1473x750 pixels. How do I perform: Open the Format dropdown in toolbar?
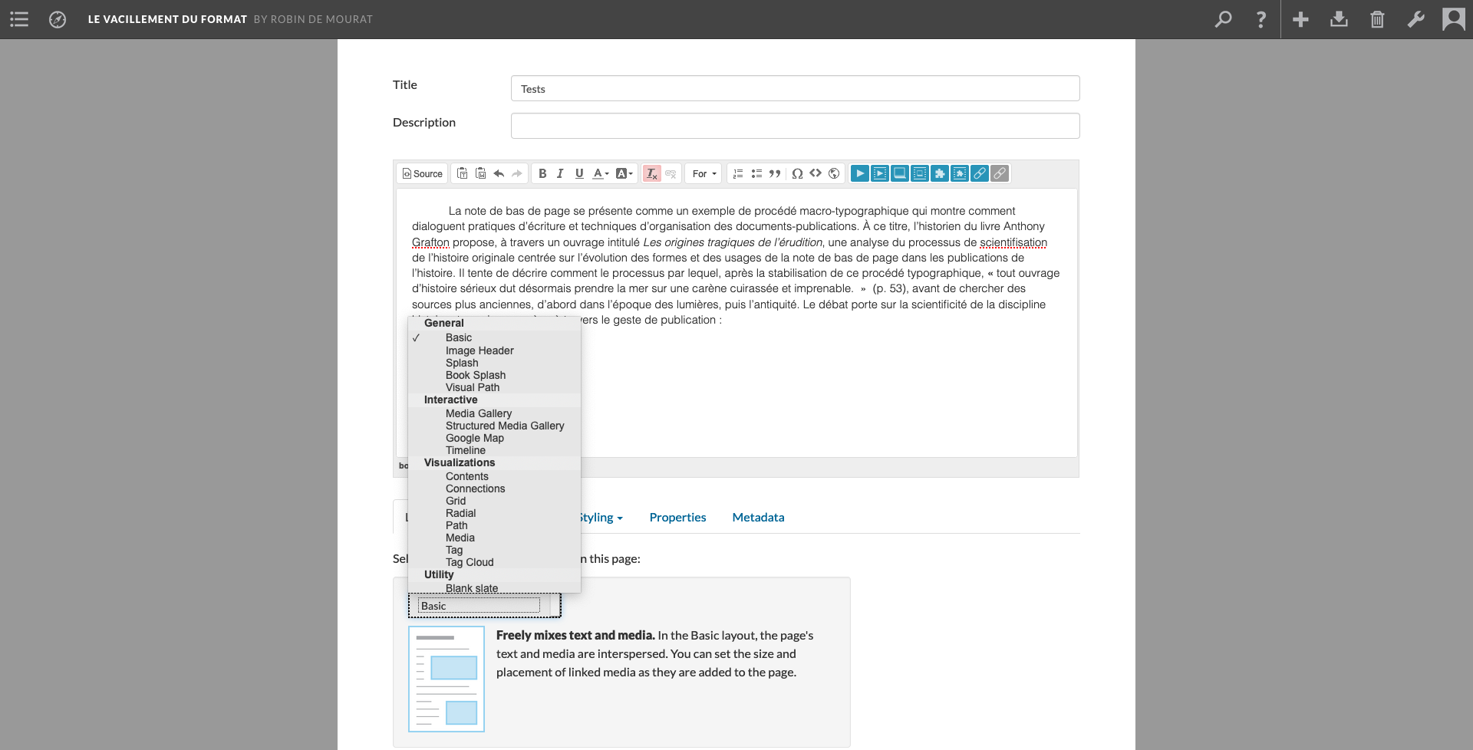(x=704, y=174)
